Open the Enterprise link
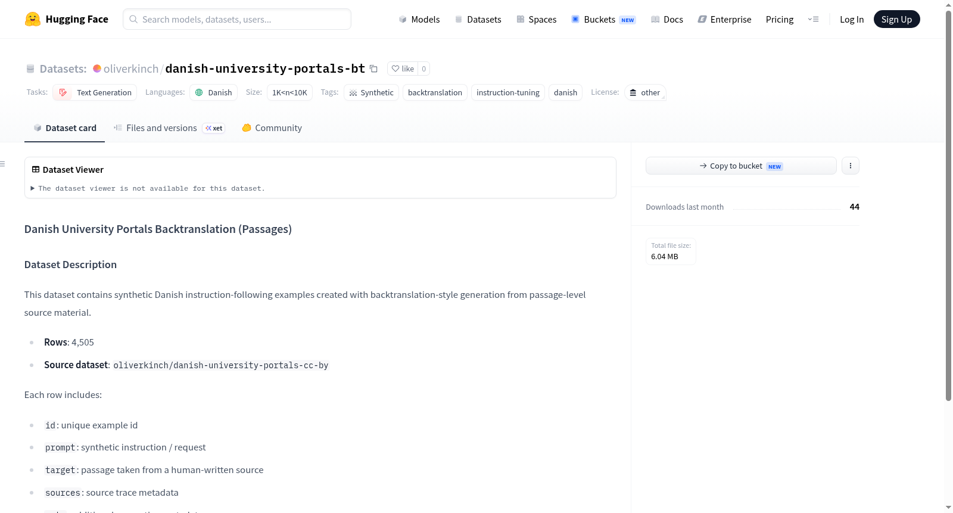 pyautogui.click(x=724, y=19)
